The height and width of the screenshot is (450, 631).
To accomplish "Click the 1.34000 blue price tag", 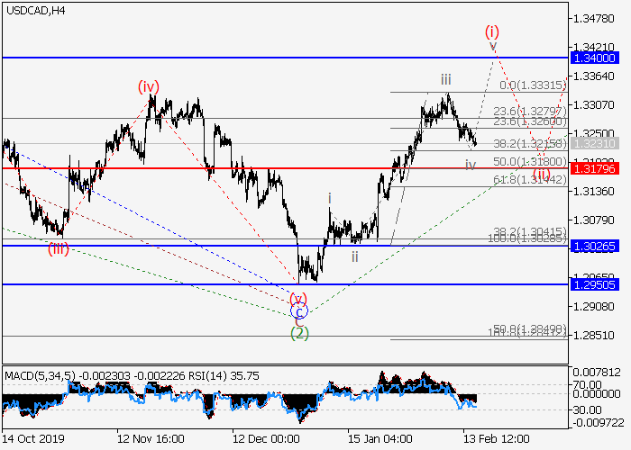I will click(596, 58).
